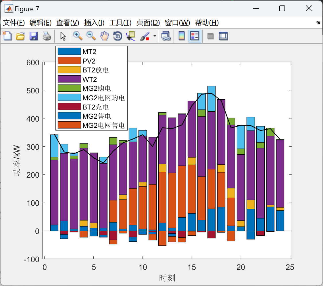Click the Hide Plot Tools button
The height and width of the screenshot is (286, 323).
tap(210, 36)
